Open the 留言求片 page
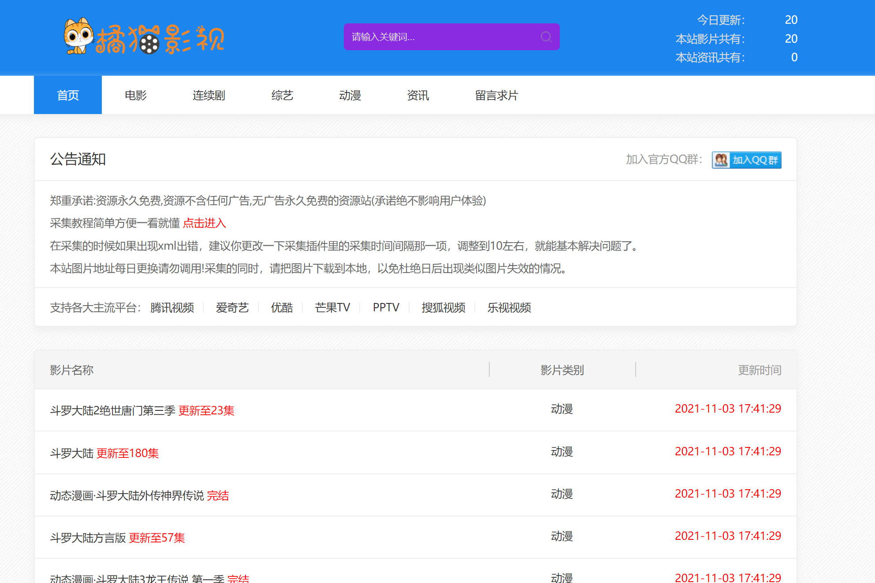The width and height of the screenshot is (875, 583). click(x=497, y=95)
